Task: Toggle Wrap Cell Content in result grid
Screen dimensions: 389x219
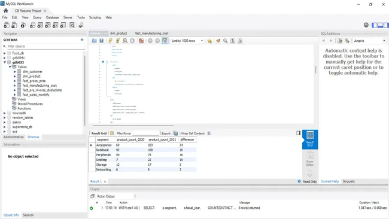Action: (209, 133)
